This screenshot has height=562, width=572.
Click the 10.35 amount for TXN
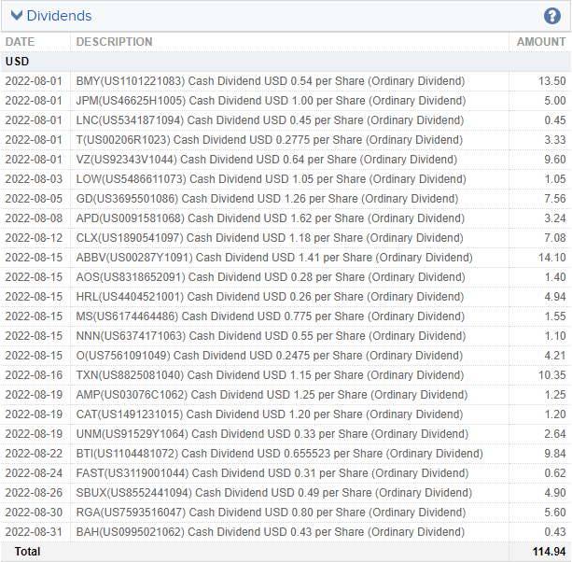pos(551,375)
